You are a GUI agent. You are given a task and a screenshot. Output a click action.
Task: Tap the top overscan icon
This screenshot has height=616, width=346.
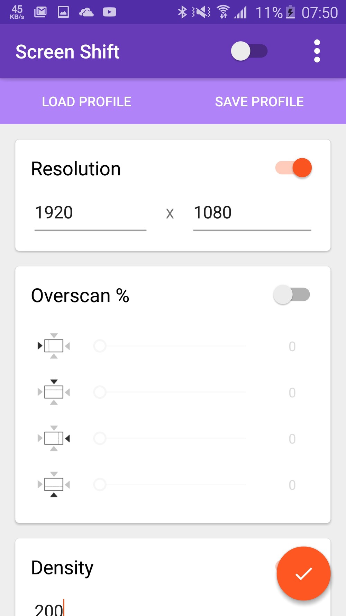[54, 392]
